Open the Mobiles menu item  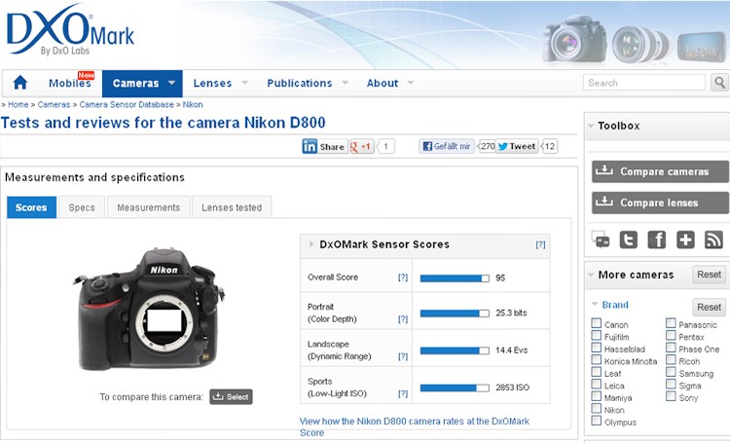(70, 84)
